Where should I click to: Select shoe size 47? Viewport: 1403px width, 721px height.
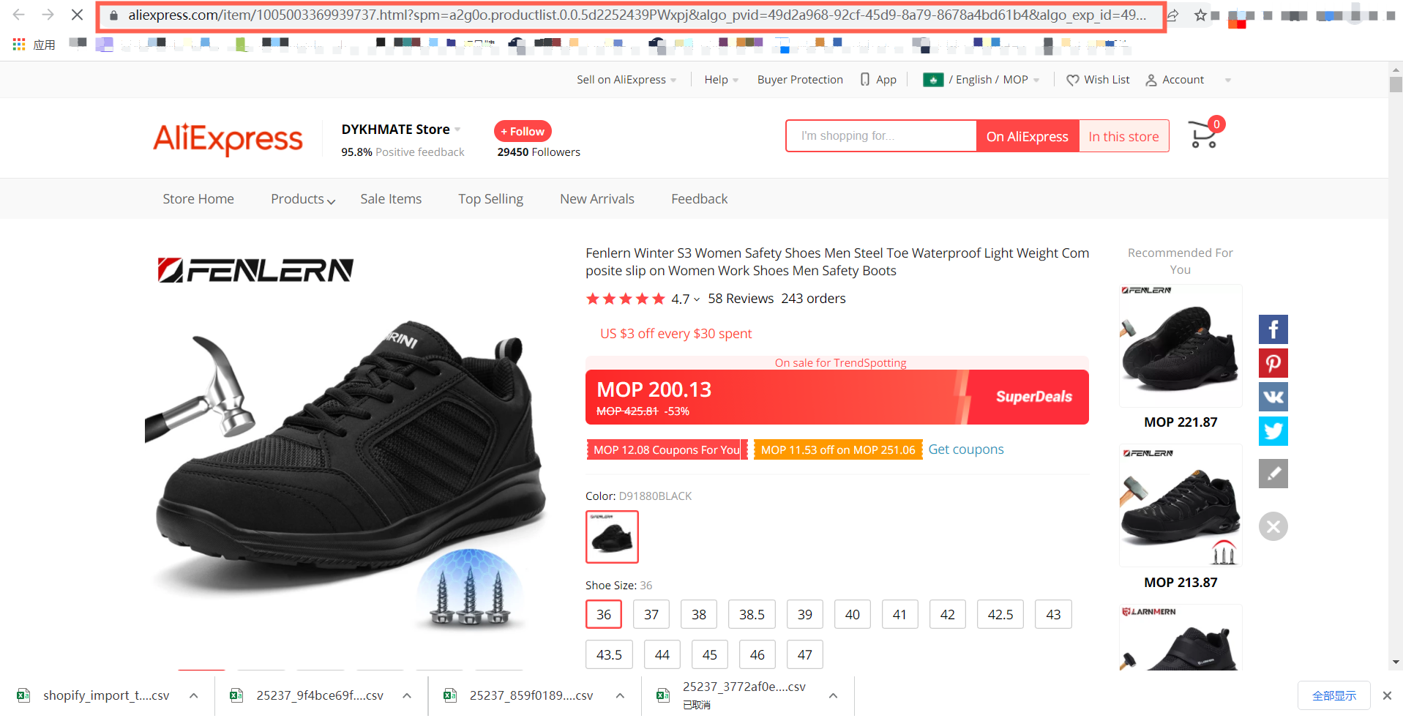(805, 654)
